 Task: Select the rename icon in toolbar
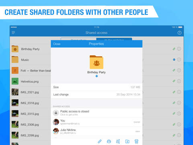pos(118,141)
